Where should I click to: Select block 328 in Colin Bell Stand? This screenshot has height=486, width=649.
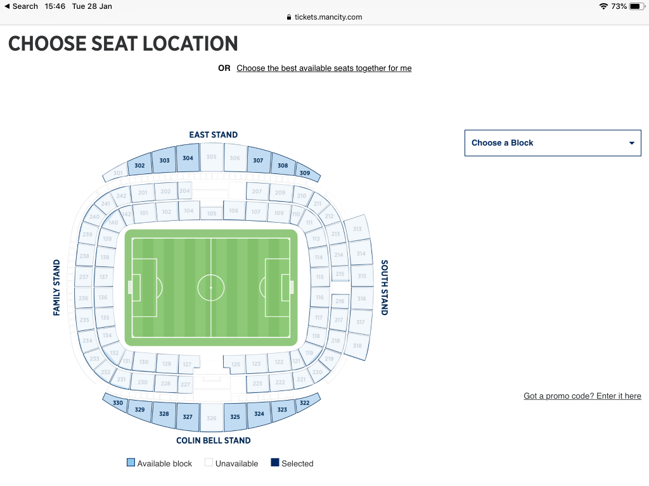pyautogui.click(x=164, y=414)
